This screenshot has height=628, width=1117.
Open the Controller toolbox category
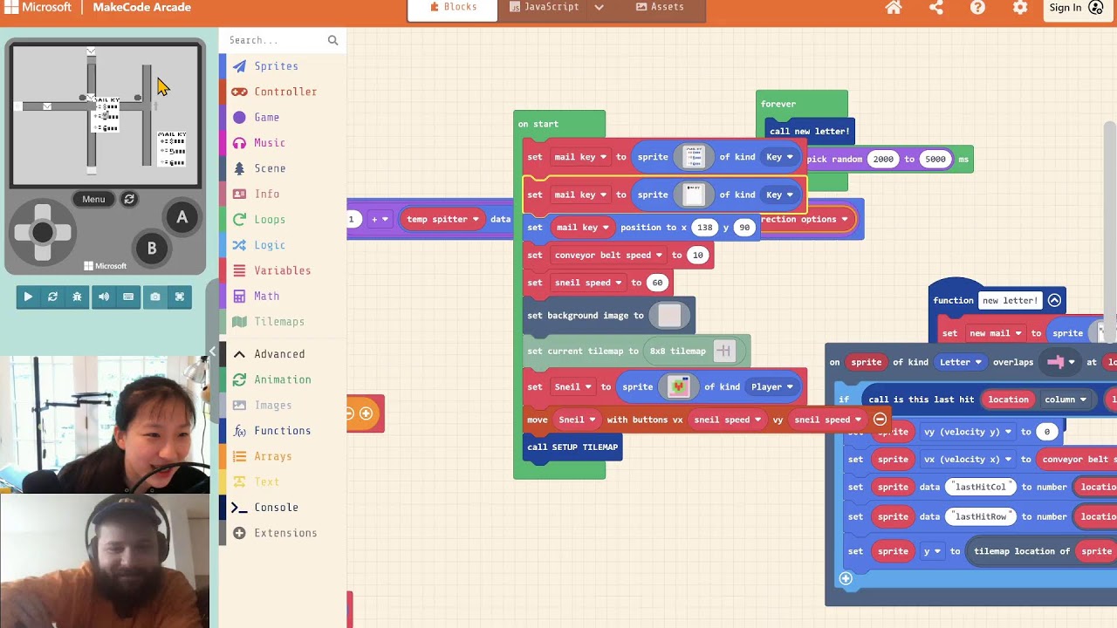pyautogui.click(x=283, y=92)
